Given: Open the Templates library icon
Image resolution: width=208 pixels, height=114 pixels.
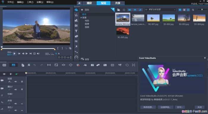Looking at the screenshot, I should pyautogui.click(x=76, y=20).
